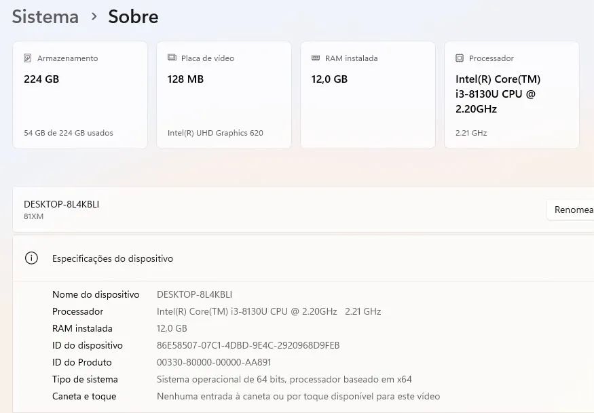Click the 81XM model text
This screenshot has width=594, height=413.
point(34,216)
